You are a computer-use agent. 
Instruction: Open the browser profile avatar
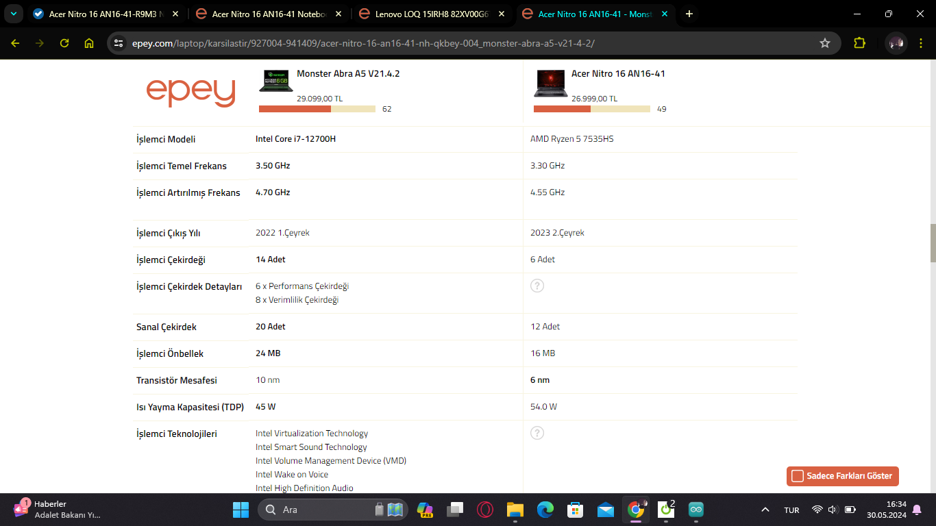coord(896,43)
